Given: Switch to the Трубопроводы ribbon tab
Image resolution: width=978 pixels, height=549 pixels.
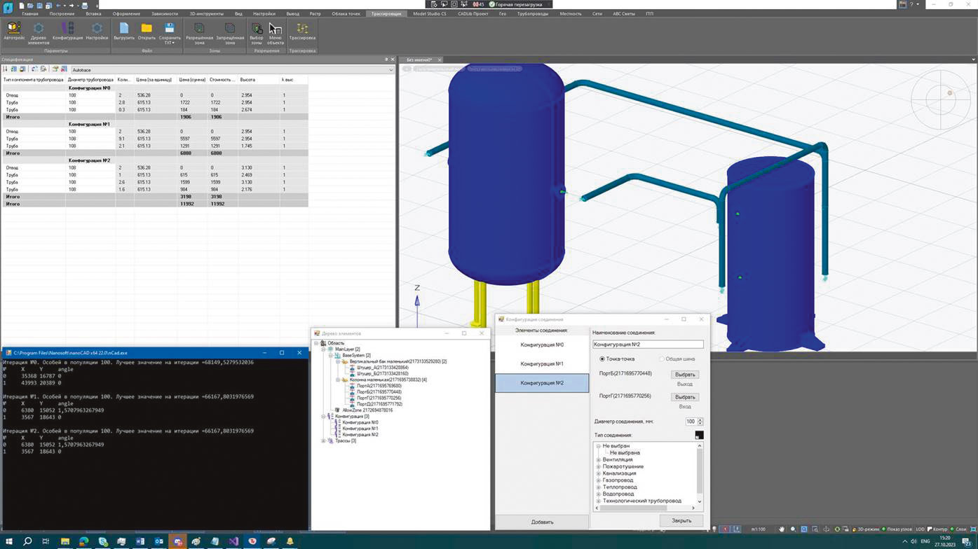Looking at the screenshot, I should tap(533, 13).
